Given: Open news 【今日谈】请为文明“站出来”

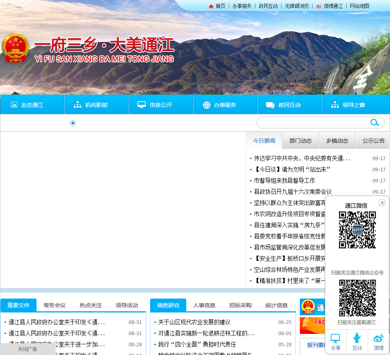Looking at the screenshot, I should 292,169.
